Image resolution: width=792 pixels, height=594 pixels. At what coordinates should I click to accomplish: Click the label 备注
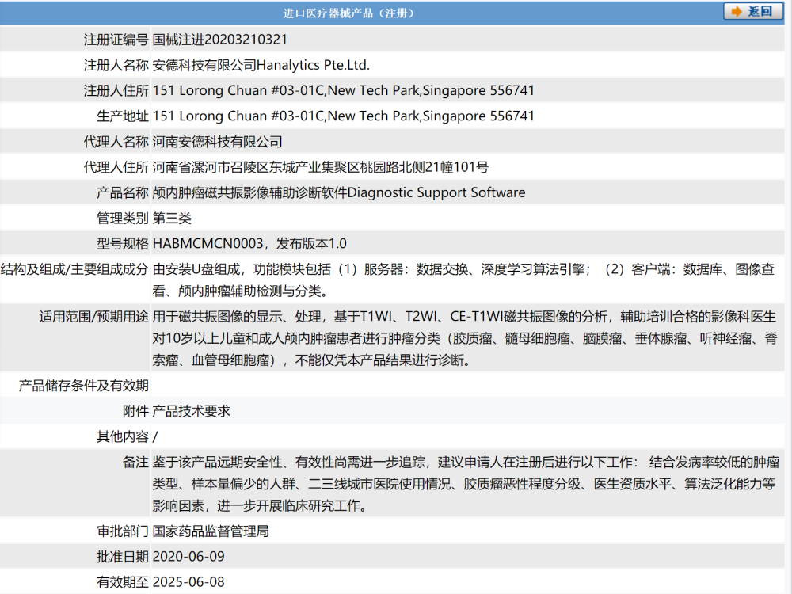135,463
